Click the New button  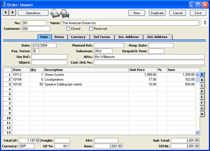137,13
